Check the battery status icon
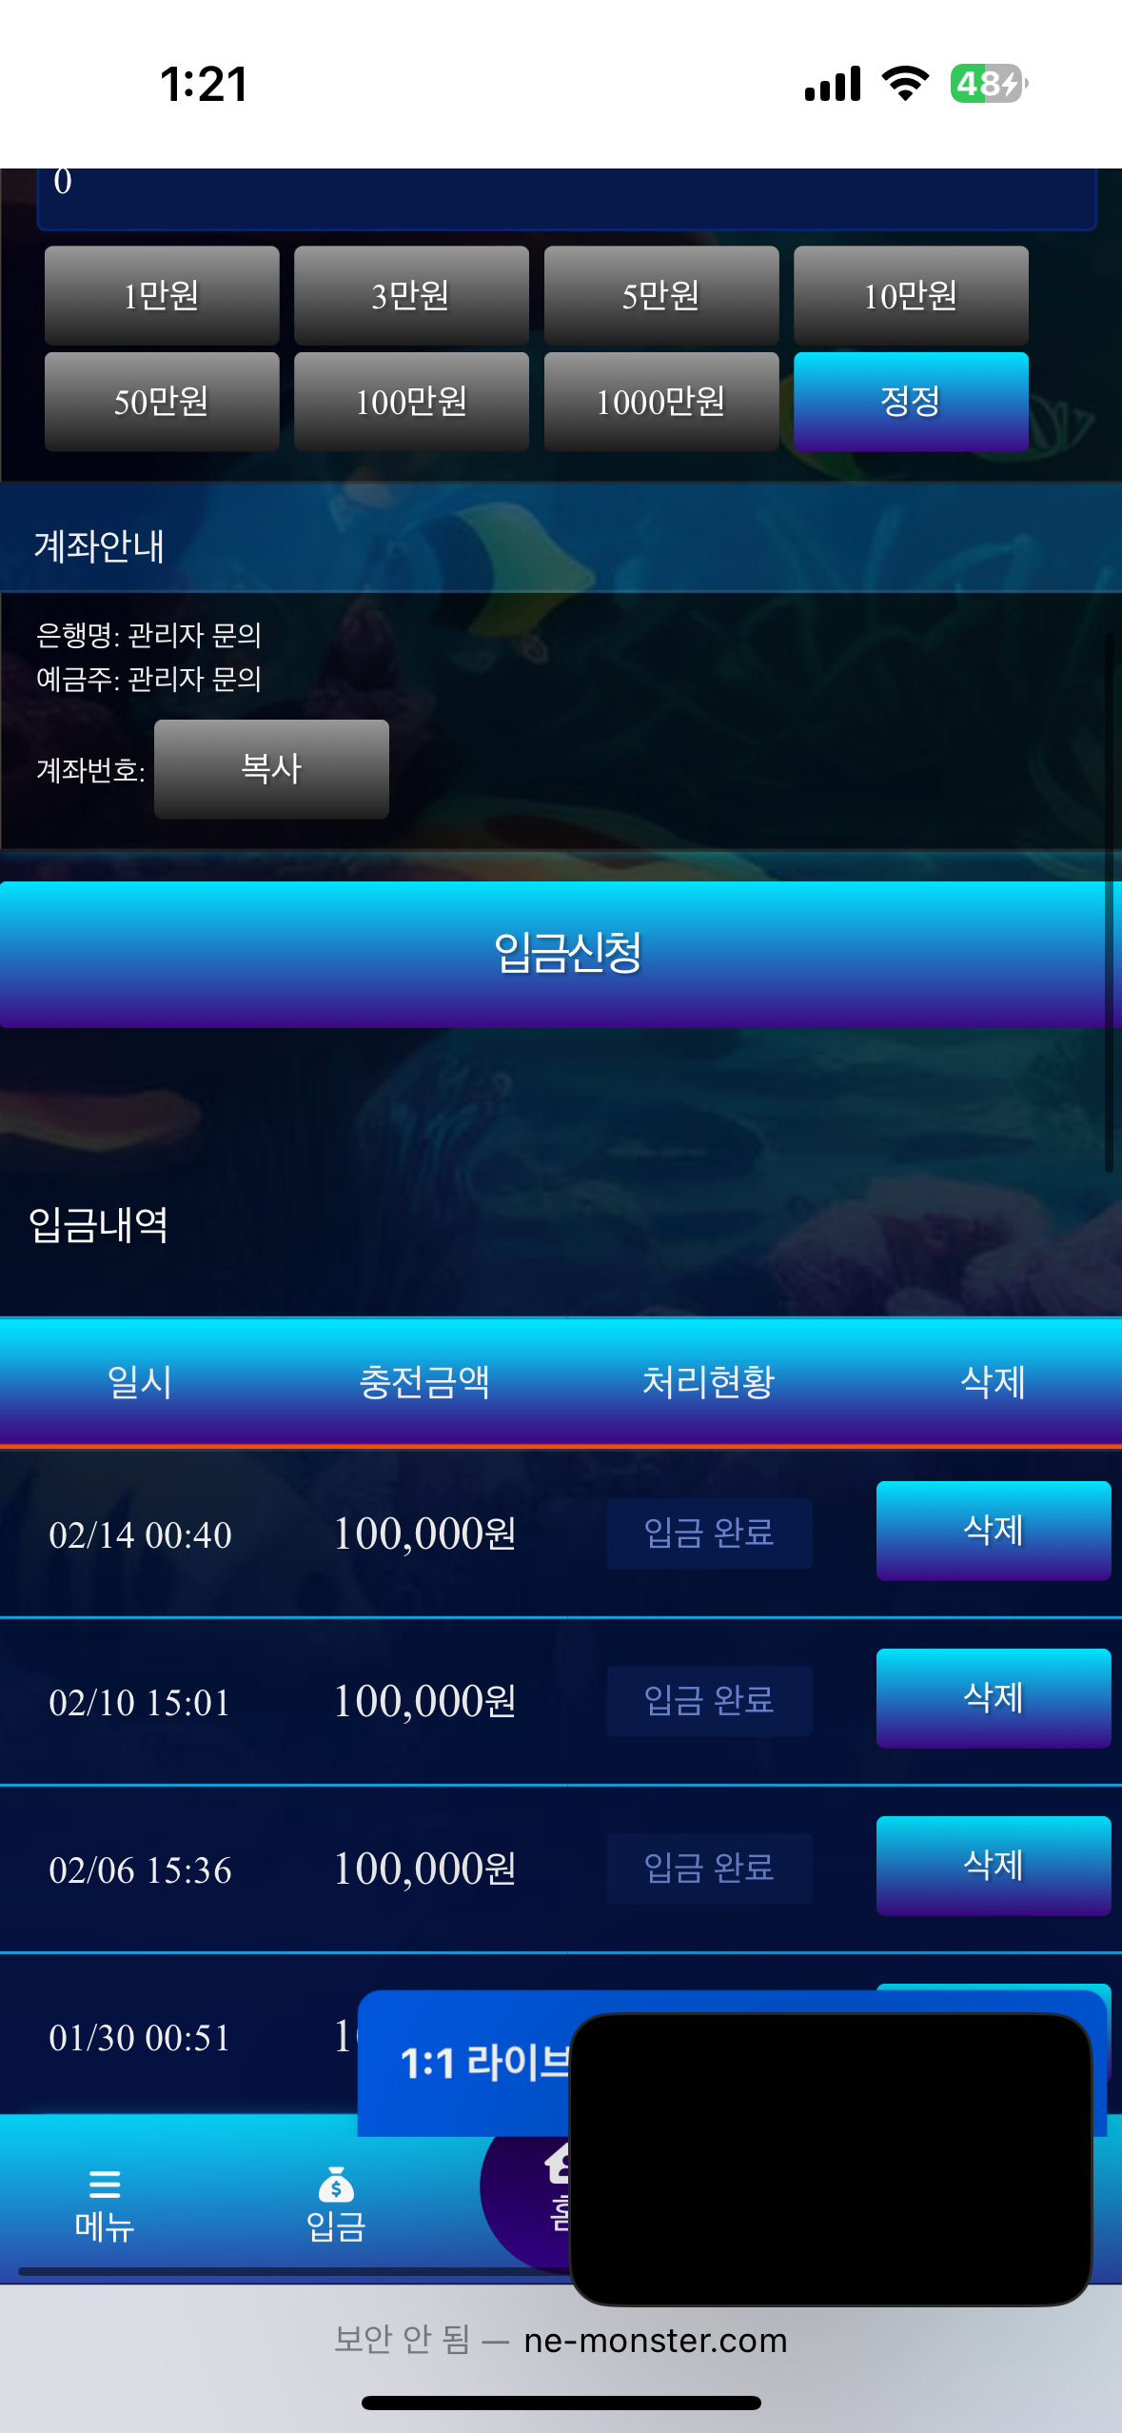This screenshot has width=1122, height=2433. 989,84
